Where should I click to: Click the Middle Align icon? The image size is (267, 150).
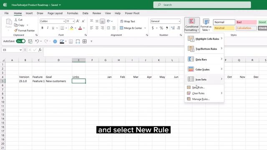97,21
